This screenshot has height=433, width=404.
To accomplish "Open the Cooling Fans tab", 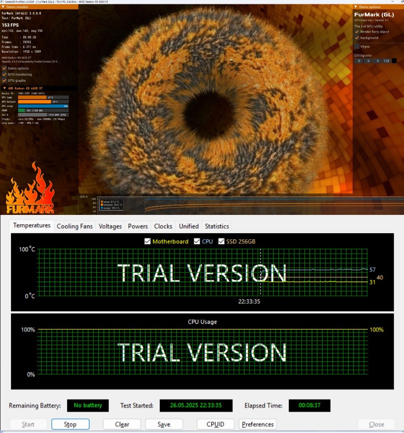I will 74,226.
